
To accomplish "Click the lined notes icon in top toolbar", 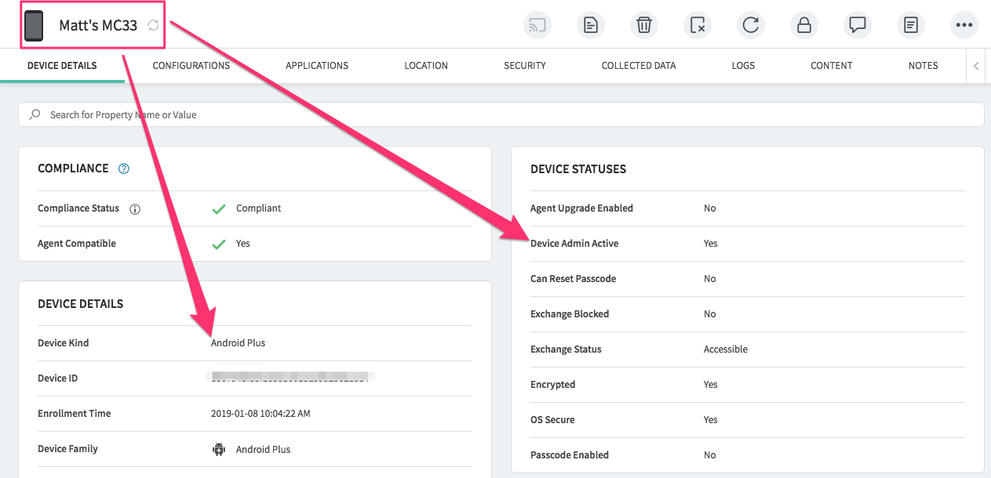I will point(910,25).
